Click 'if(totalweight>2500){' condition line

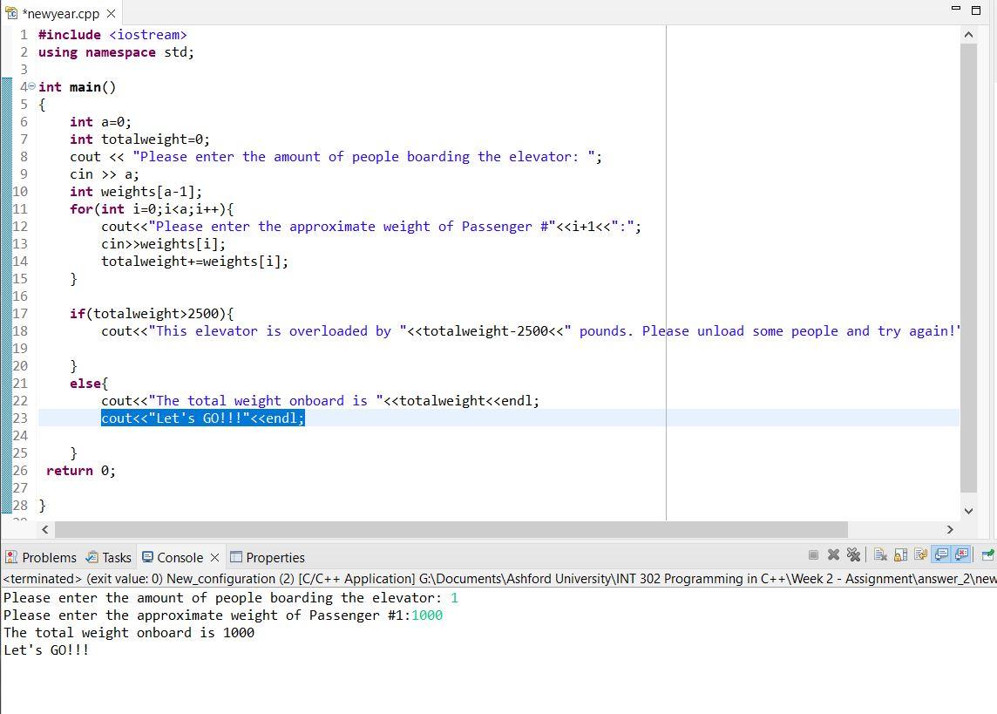tap(152, 314)
